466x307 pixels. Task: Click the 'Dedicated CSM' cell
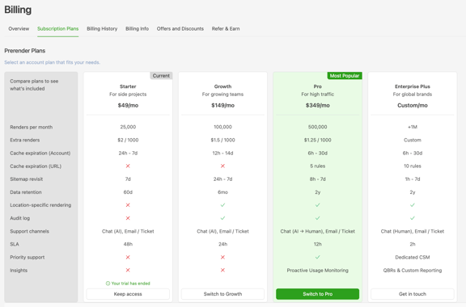[x=413, y=257]
